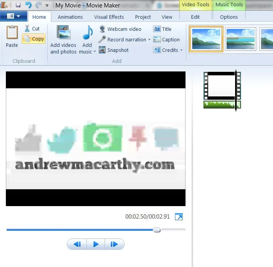Image resolution: width=273 pixels, height=267 pixels.
Task: Open the Music Tools Options tab
Action: point(229,17)
